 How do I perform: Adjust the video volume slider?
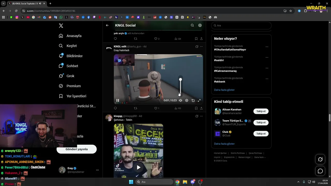[180, 87]
